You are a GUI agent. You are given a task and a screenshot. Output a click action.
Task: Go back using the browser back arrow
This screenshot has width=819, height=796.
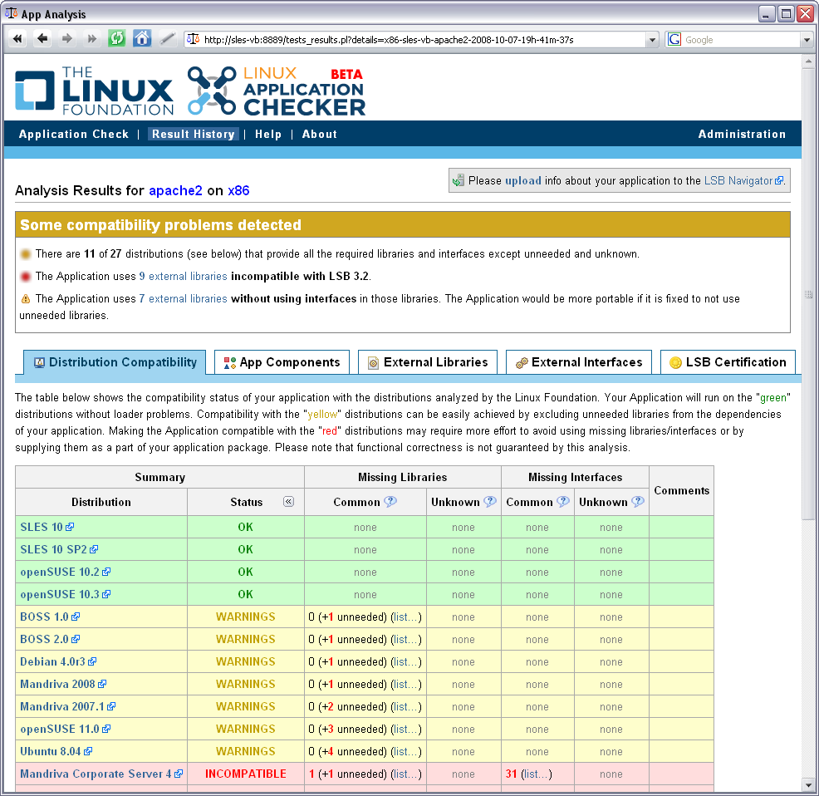[x=43, y=39]
